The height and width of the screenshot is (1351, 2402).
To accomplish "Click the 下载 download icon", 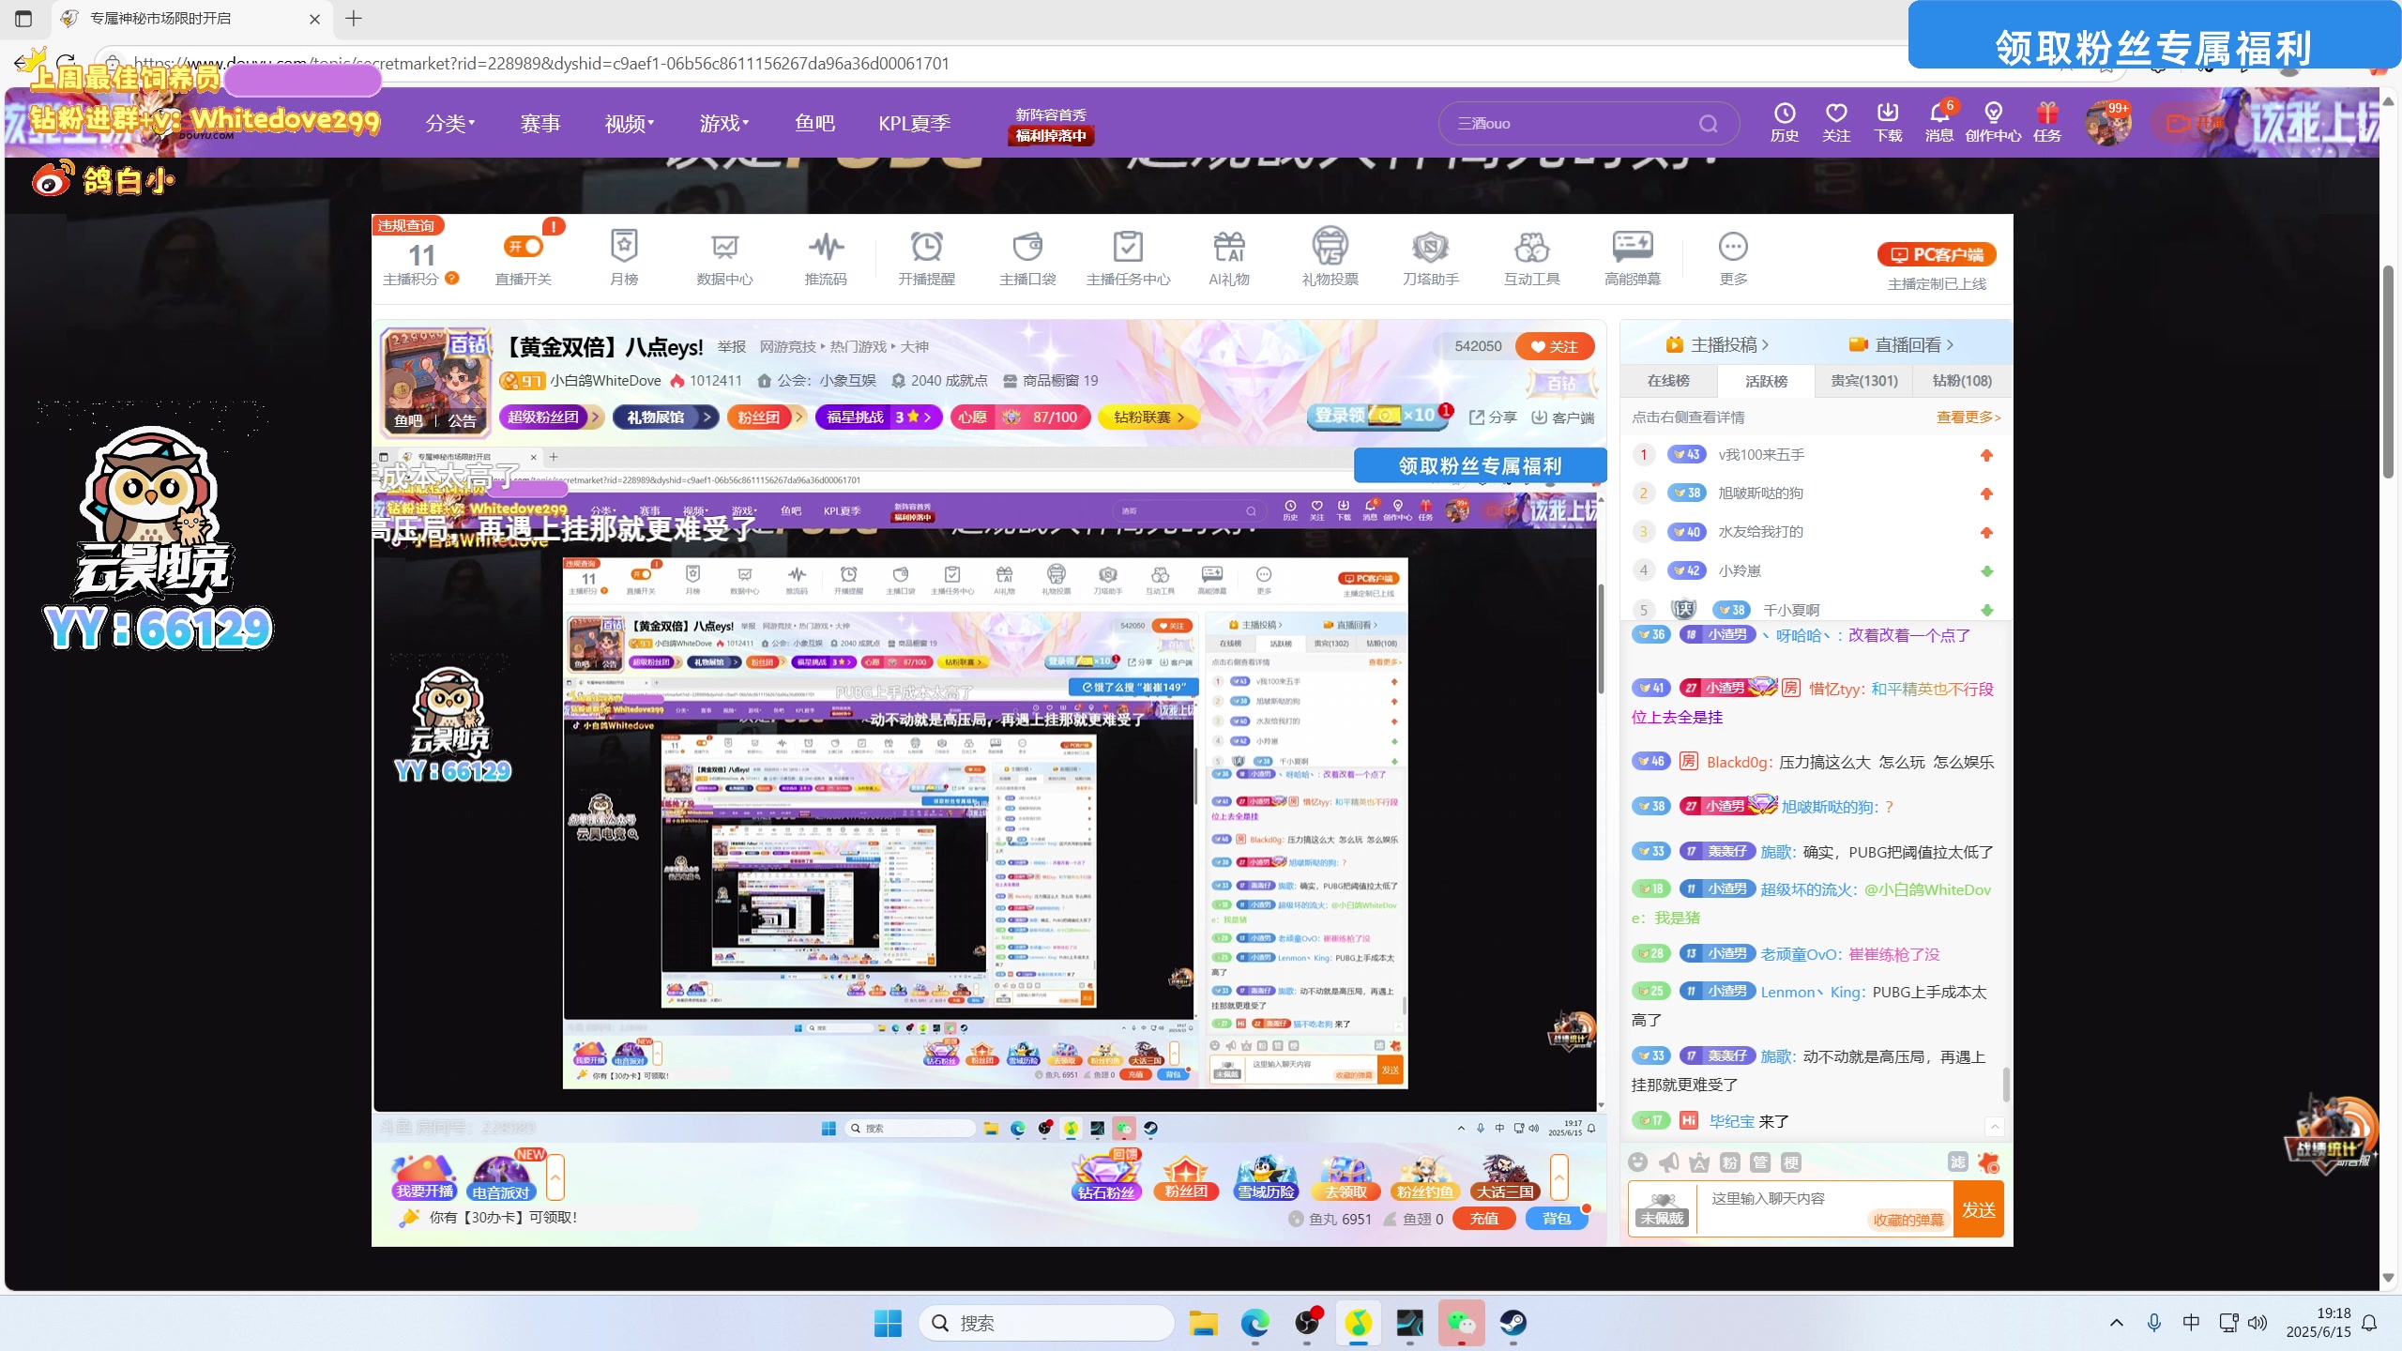I will coord(1888,123).
